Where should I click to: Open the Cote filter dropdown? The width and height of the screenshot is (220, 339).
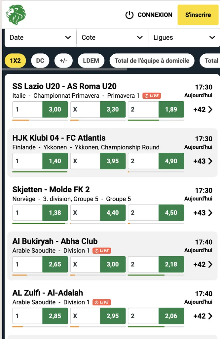coord(112,37)
